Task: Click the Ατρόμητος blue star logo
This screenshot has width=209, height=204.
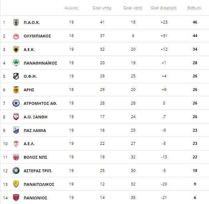Action: (x=16, y=103)
